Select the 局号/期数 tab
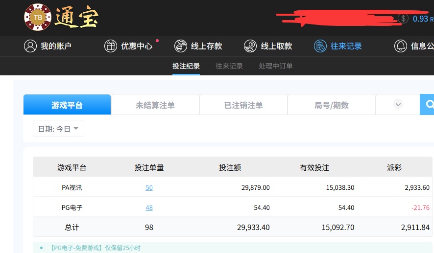 [x=332, y=105]
